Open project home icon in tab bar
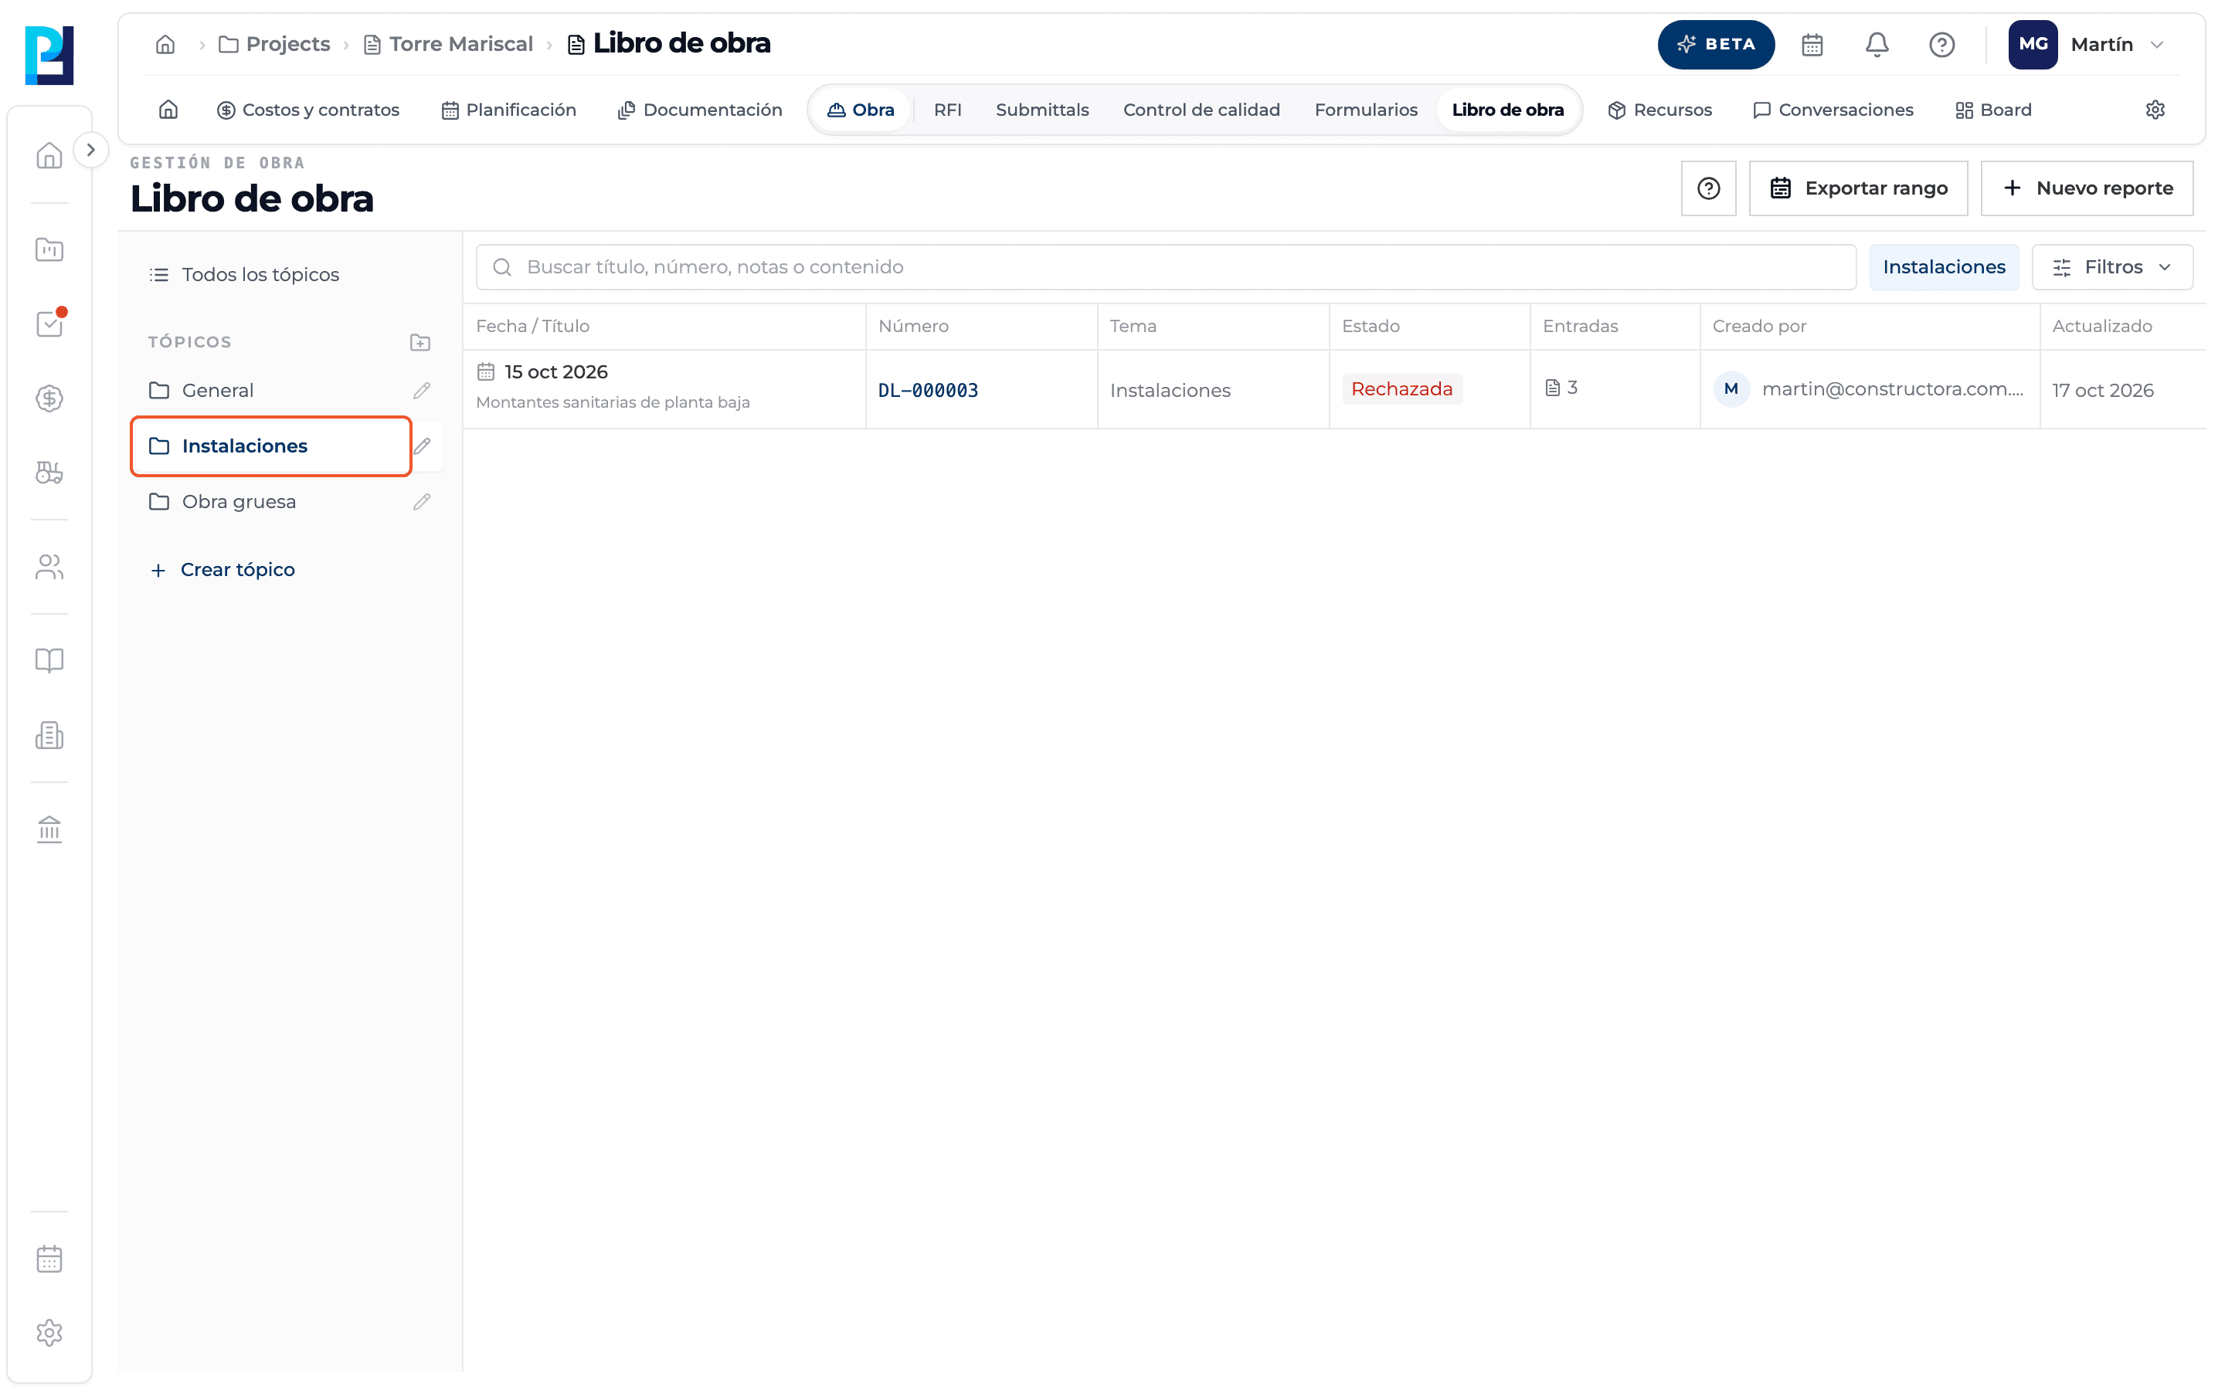 click(168, 110)
